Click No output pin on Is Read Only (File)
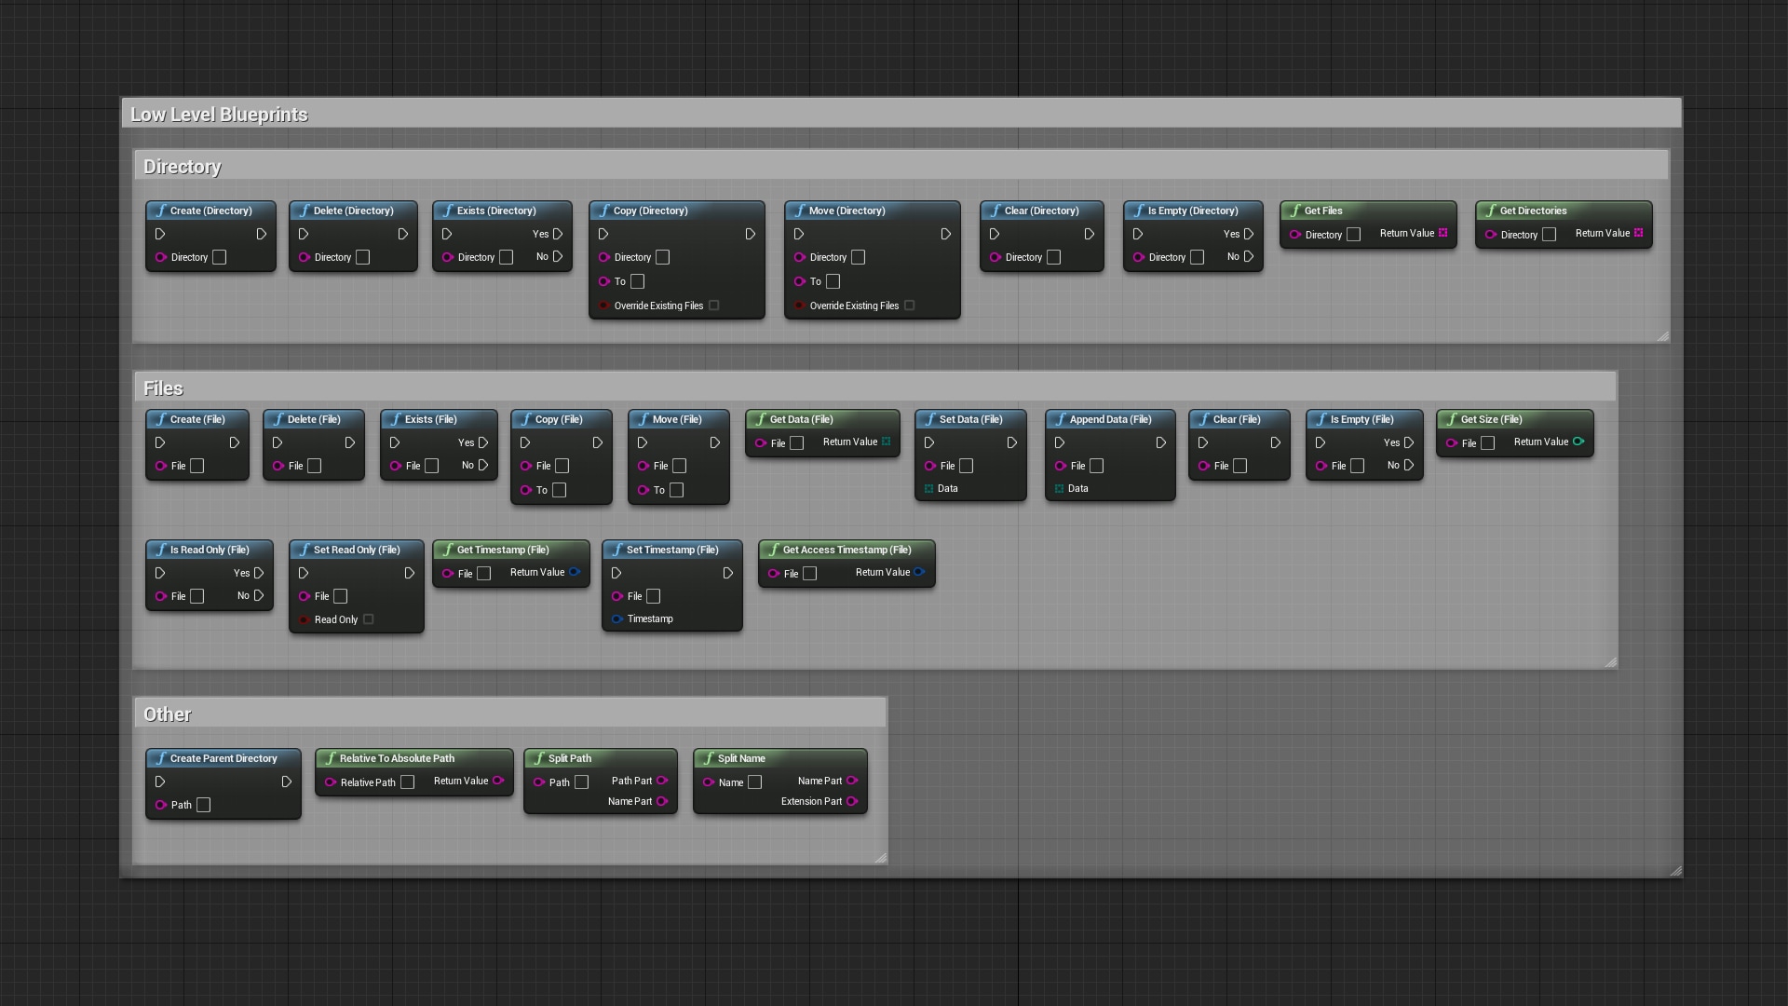This screenshot has width=1788, height=1006. coord(259,596)
